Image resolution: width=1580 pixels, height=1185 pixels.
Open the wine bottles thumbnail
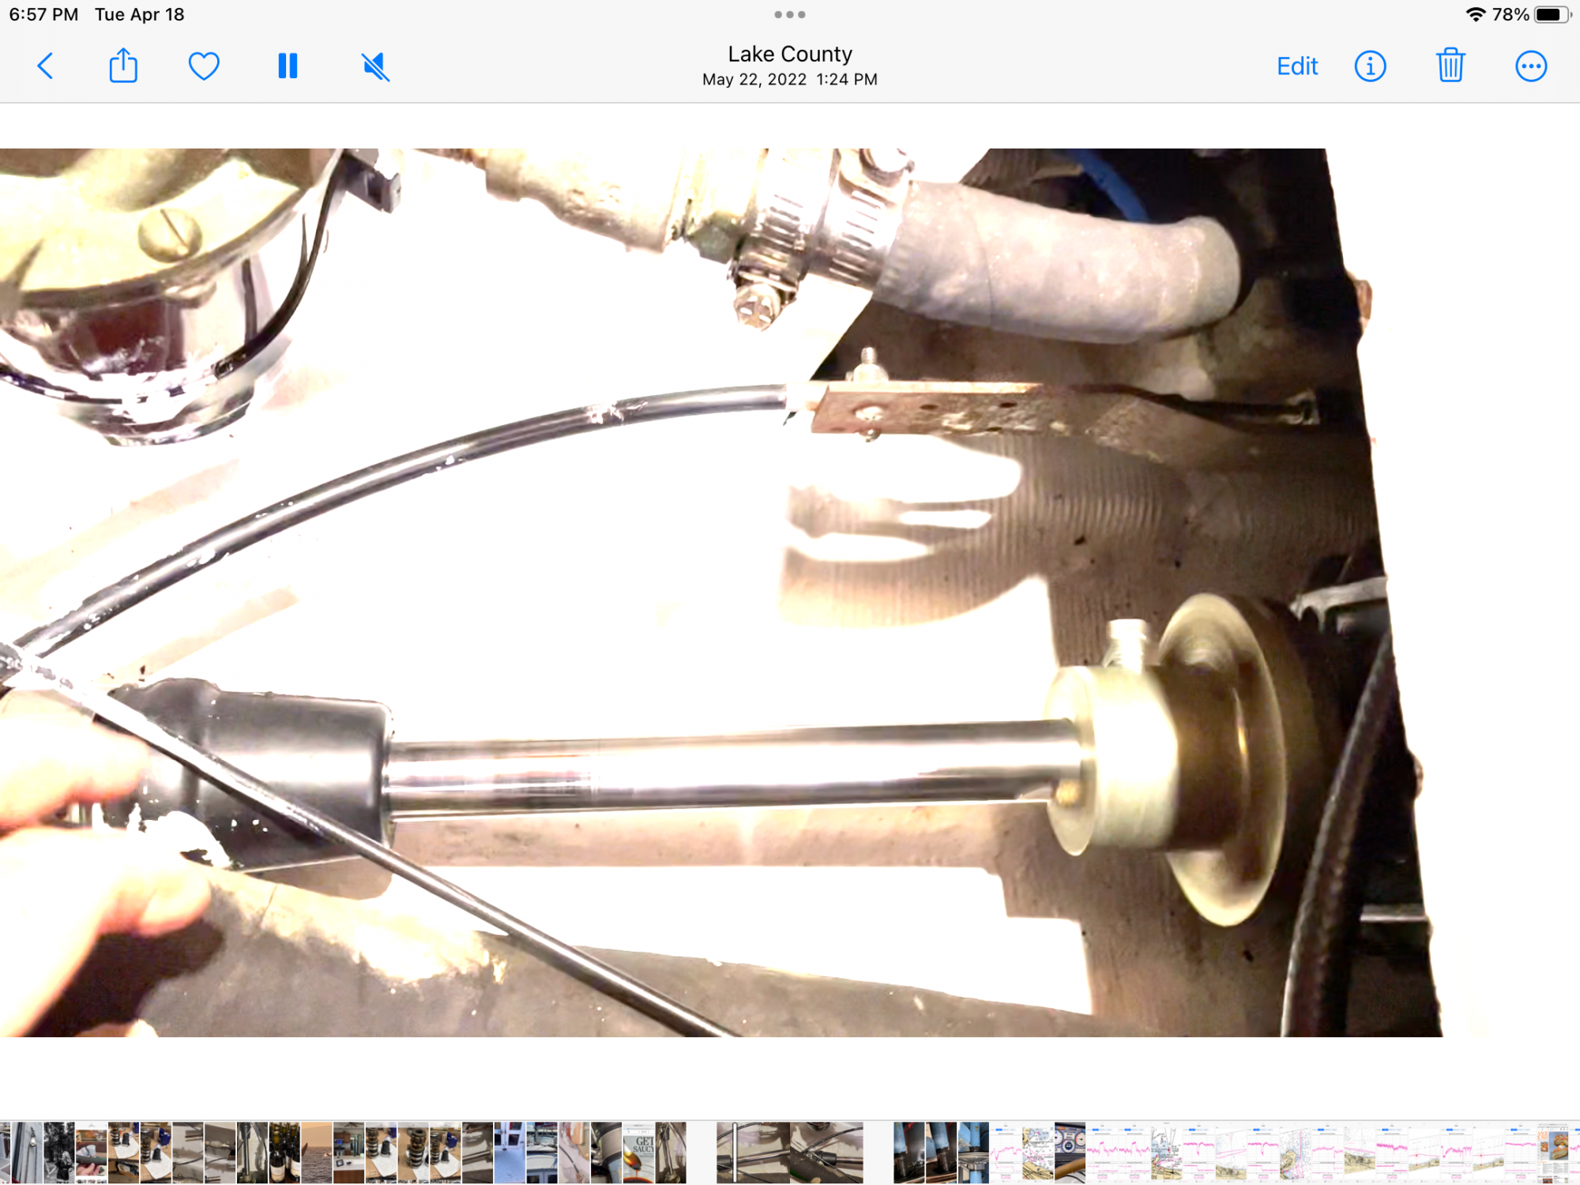(284, 1153)
